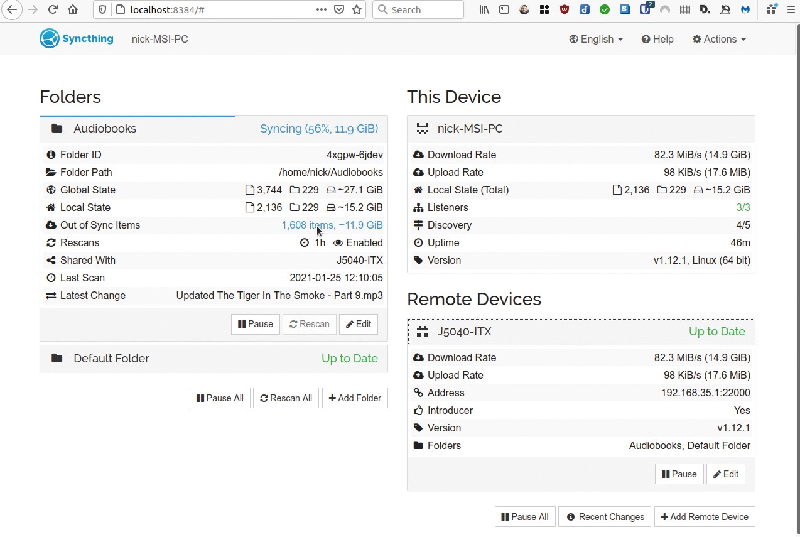This screenshot has height=537, width=800.
Task: Collapse the Audiobooks folder panel header
Action: [x=214, y=129]
